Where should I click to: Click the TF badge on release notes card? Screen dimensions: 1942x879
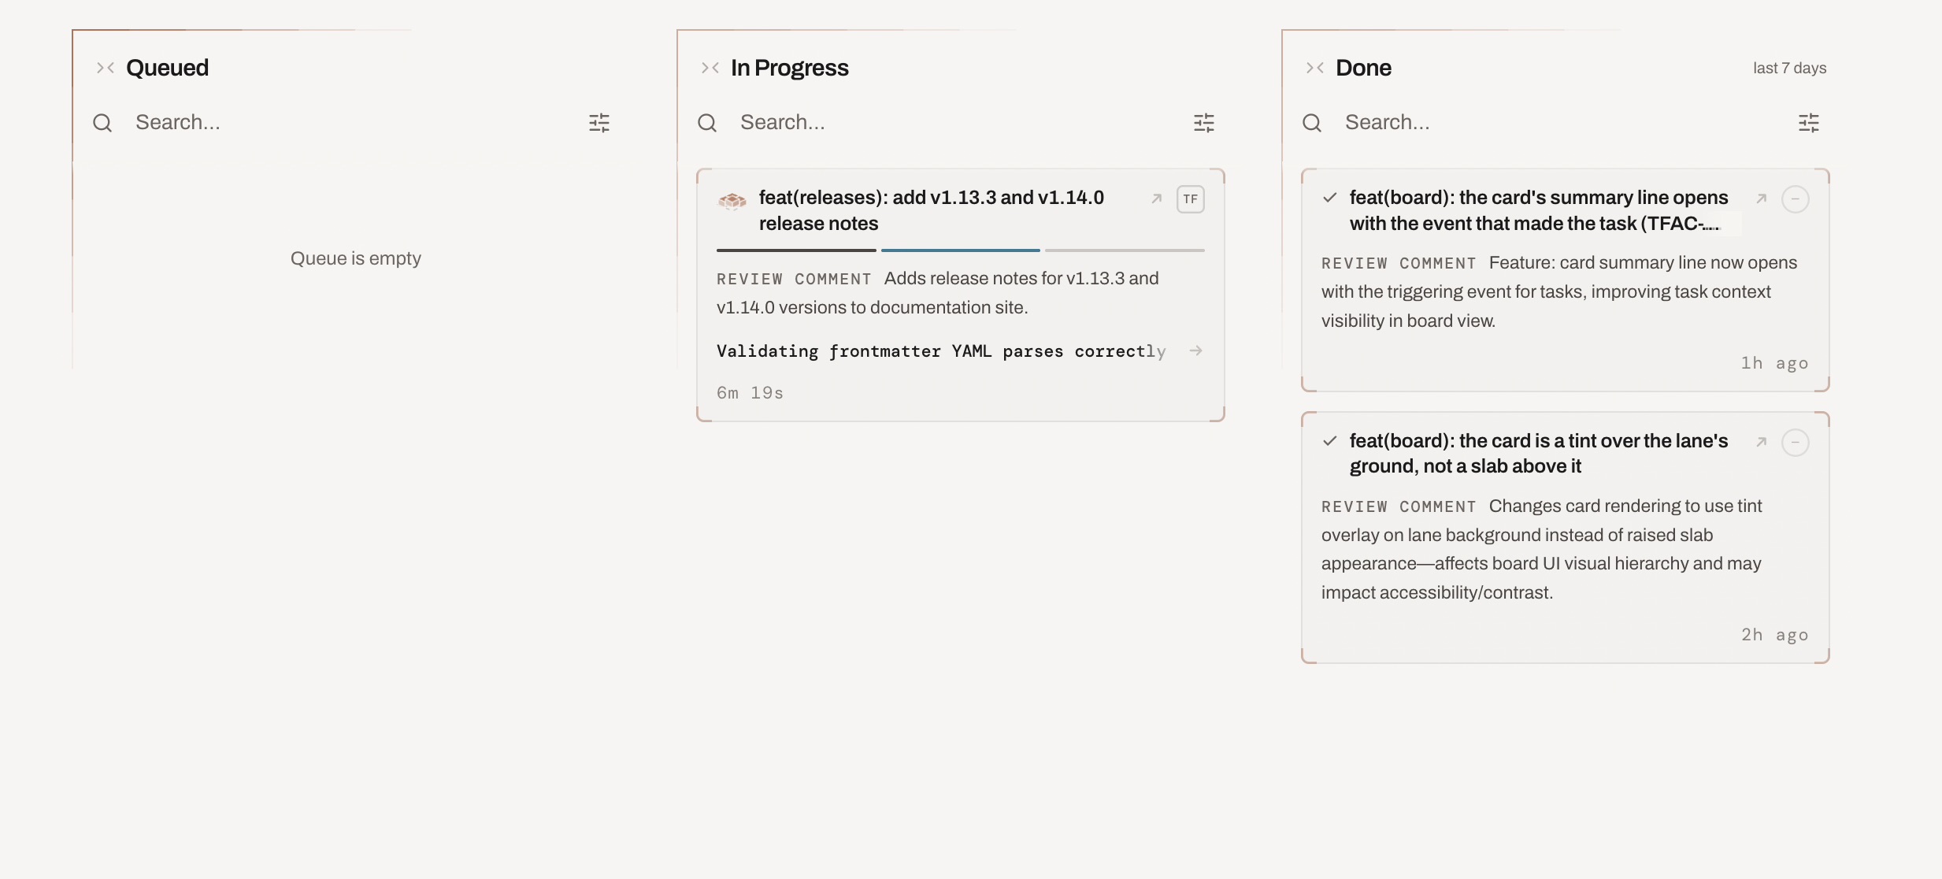pyautogui.click(x=1191, y=199)
